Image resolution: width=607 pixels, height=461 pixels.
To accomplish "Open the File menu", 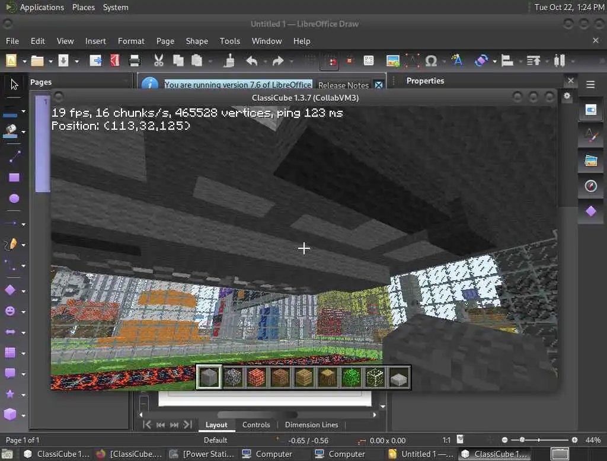I will [x=12, y=41].
